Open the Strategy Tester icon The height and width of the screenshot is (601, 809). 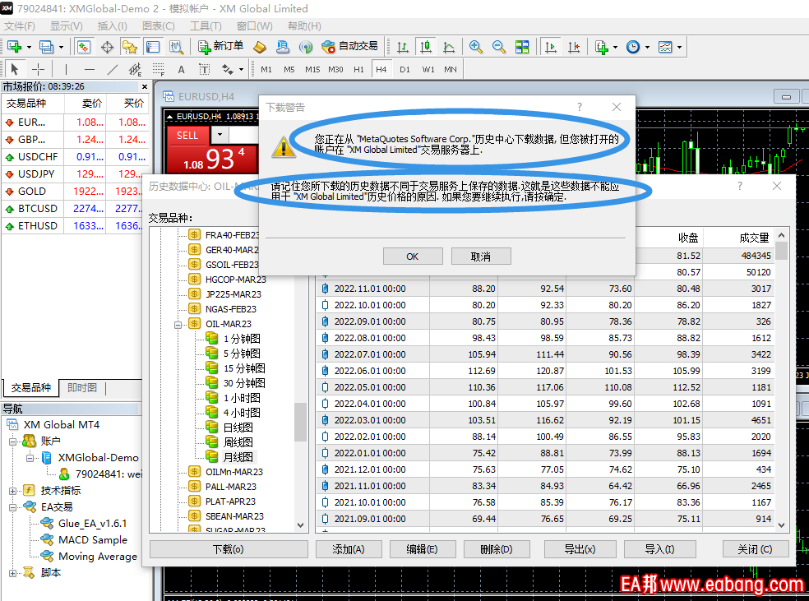point(176,47)
